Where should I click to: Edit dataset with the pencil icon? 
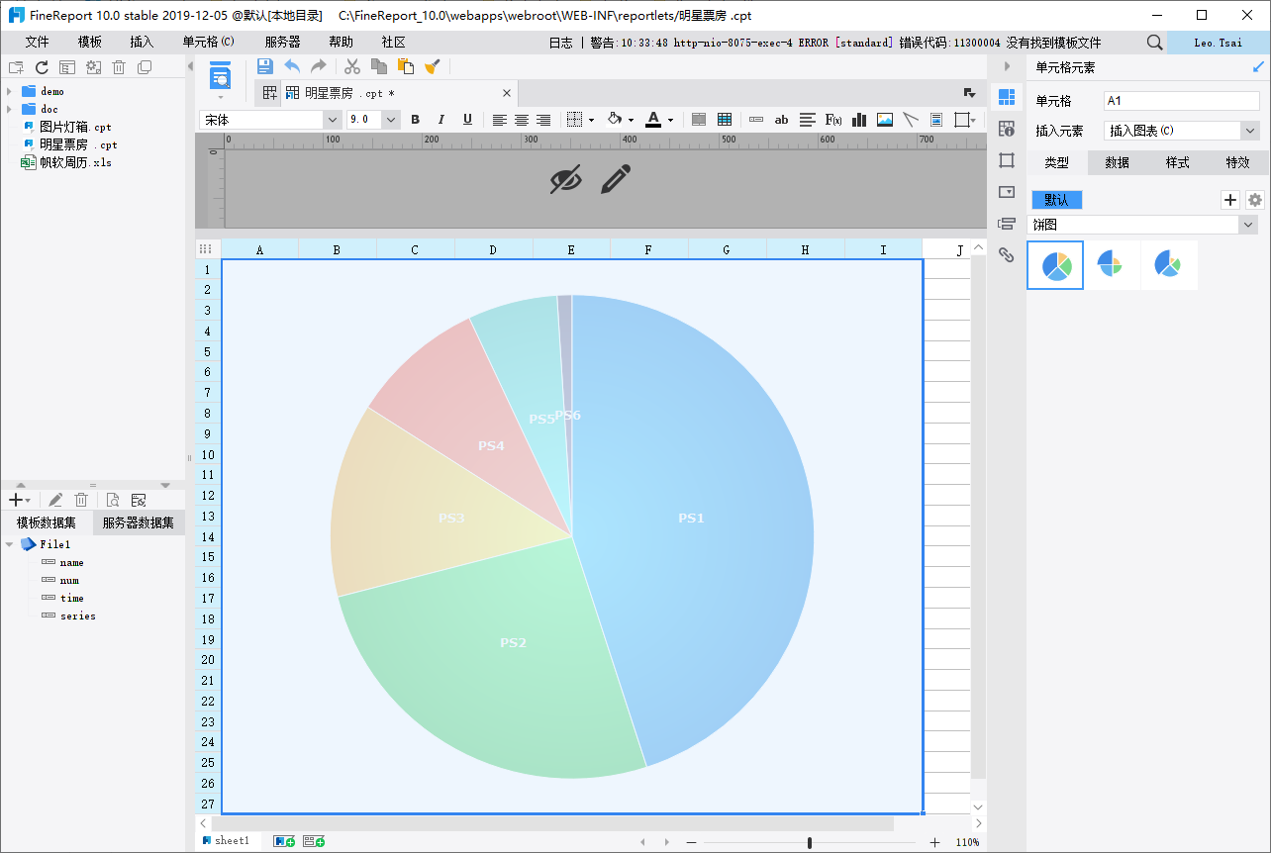55,501
